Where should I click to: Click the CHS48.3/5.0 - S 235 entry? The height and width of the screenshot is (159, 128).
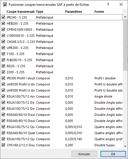click(21, 42)
